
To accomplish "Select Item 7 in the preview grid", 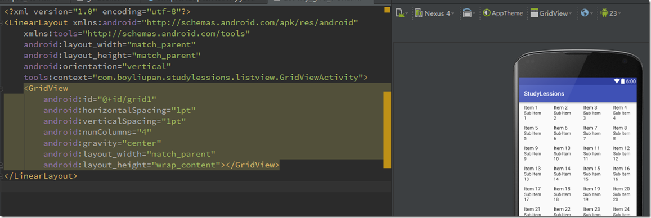I will (x=592, y=133).
